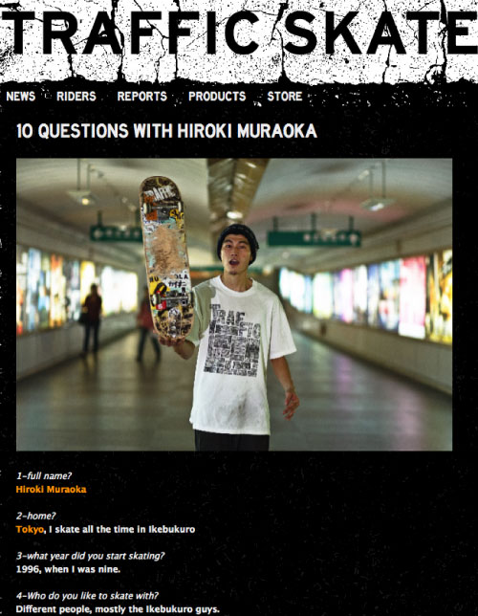Click the '1-full name?' question text

44,475
